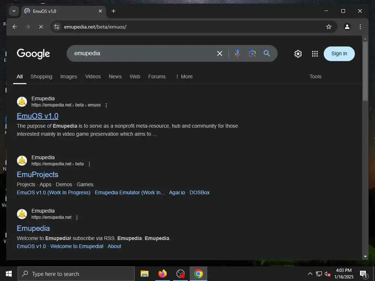This screenshot has height=281, width=375.
Task: Switch to the Videos tab
Action: tap(93, 76)
